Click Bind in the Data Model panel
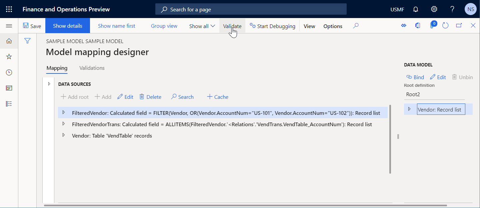 click(x=415, y=77)
